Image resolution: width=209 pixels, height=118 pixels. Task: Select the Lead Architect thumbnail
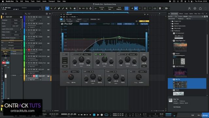[180, 73]
